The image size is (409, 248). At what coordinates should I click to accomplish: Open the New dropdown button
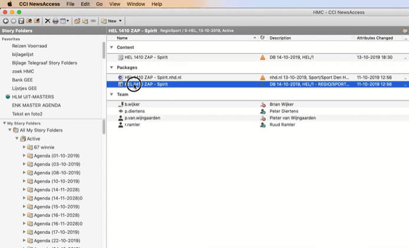click(x=111, y=21)
